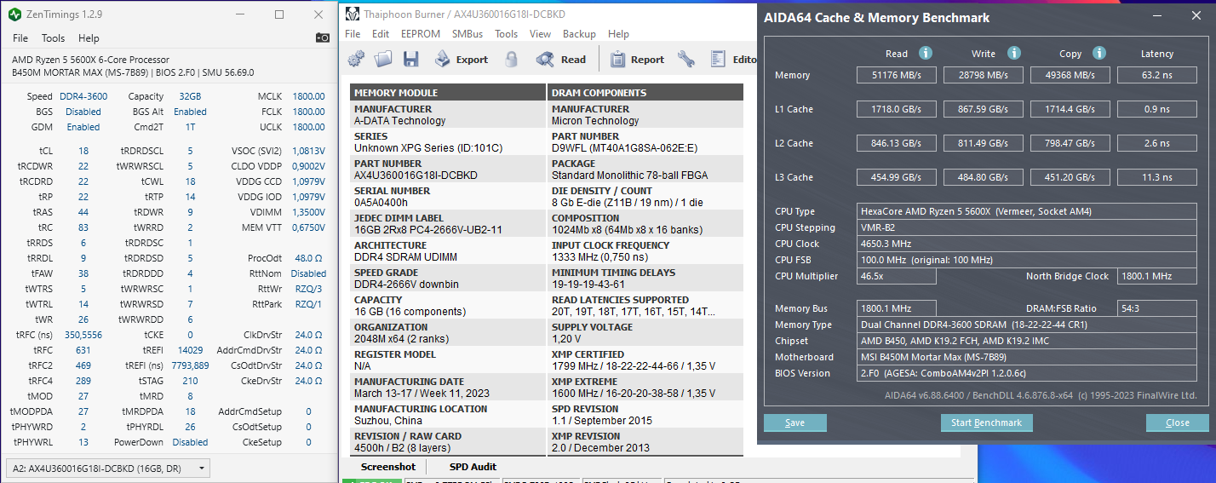Click the Thaiphoon Burner logo in title bar
This screenshot has width=1216, height=483.
click(x=351, y=14)
